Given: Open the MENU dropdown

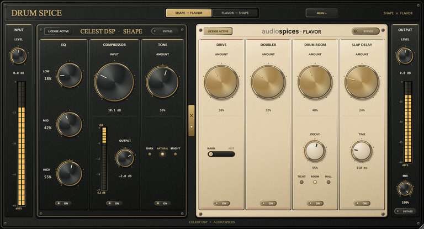Looking at the screenshot, I should click(x=321, y=13).
